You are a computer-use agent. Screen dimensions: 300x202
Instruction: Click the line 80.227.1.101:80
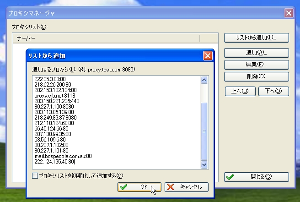point(51,151)
